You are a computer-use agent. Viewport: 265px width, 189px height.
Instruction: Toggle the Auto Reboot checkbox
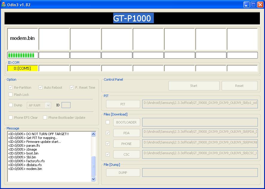pyautogui.click(x=40, y=87)
